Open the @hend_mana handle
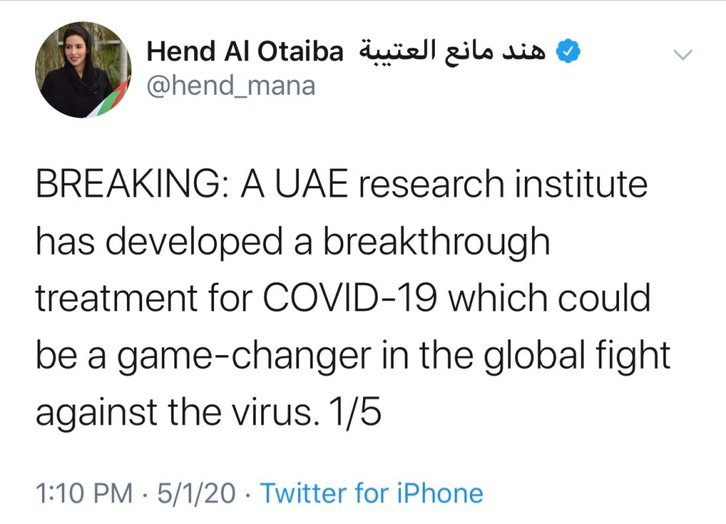 (230, 86)
